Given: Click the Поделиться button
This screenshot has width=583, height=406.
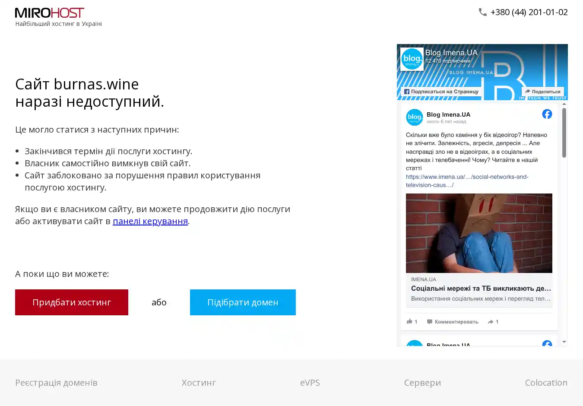Looking at the screenshot, I should (543, 92).
